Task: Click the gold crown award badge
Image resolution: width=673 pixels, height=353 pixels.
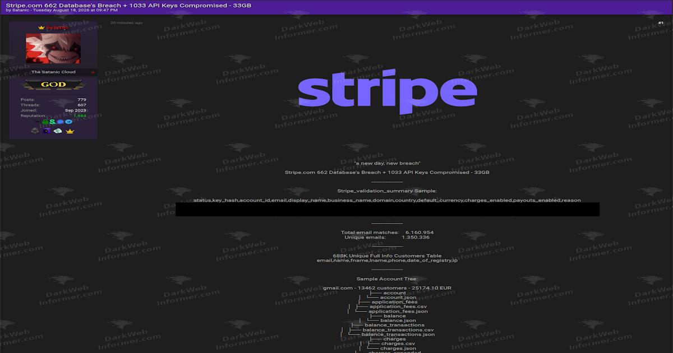Action: click(70, 131)
